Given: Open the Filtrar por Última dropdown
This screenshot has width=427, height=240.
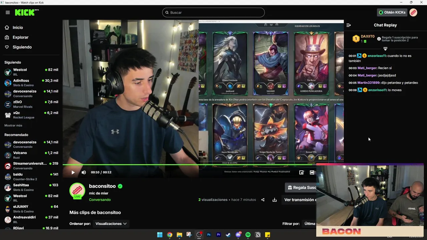Looking at the screenshot, I should point(310,224).
